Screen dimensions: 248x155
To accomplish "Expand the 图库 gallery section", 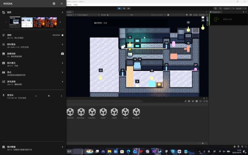I will pos(62,12).
